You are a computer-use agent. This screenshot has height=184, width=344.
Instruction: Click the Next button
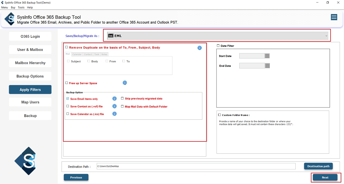pyautogui.click(x=325, y=177)
